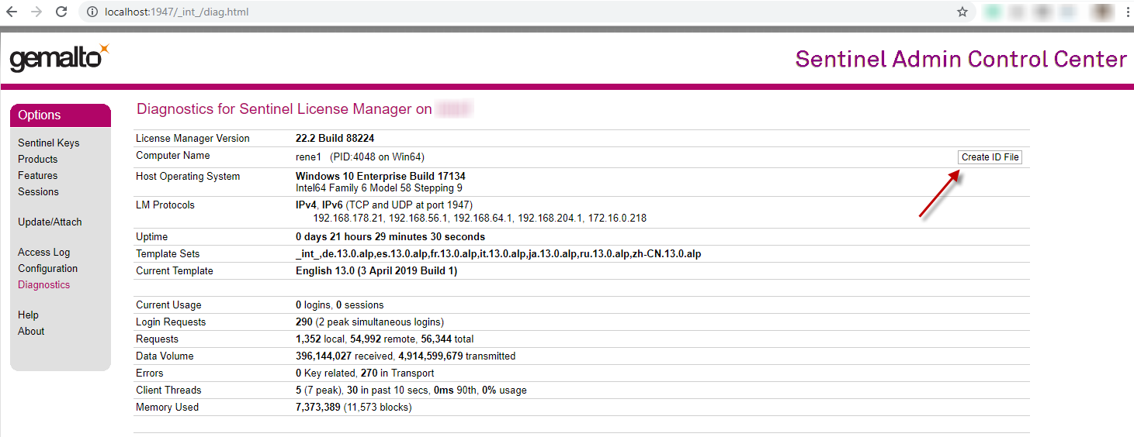The height and width of the screenshot is (437, 1134).
Task: Click the Sentinel Admin Control Center title
Action: coord(961,59)
